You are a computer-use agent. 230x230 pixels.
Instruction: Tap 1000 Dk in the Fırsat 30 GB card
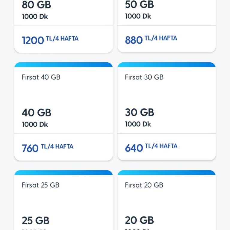pyautogui.click(x=138, y=124)
